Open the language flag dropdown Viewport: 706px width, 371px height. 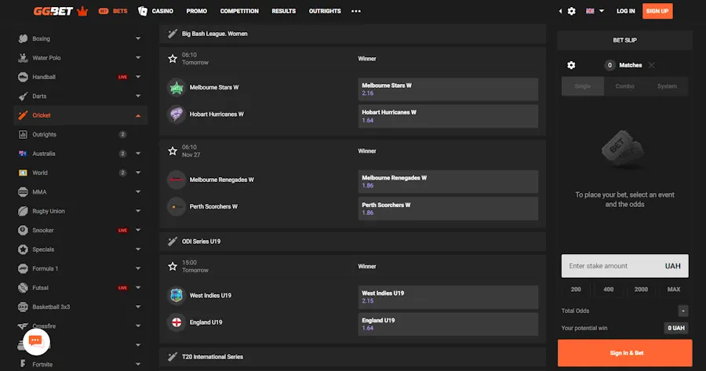click(595, 11)
